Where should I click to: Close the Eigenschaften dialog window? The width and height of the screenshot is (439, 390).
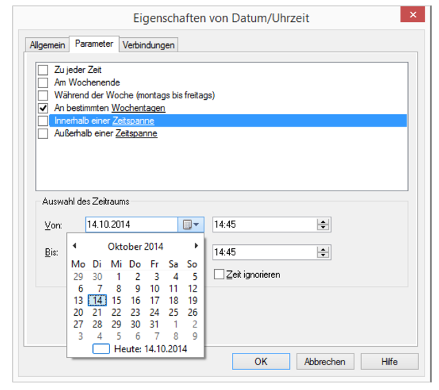[x=412, y=14]
